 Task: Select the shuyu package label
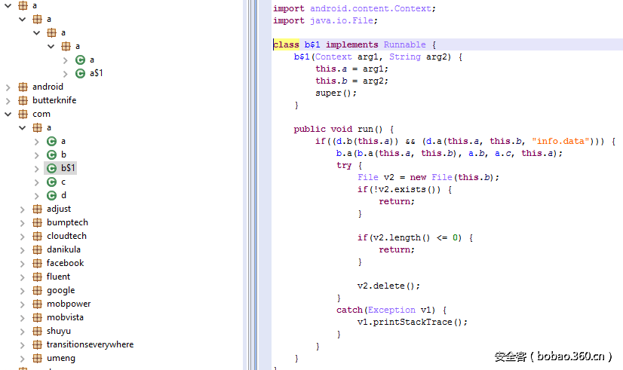(58, 331)
